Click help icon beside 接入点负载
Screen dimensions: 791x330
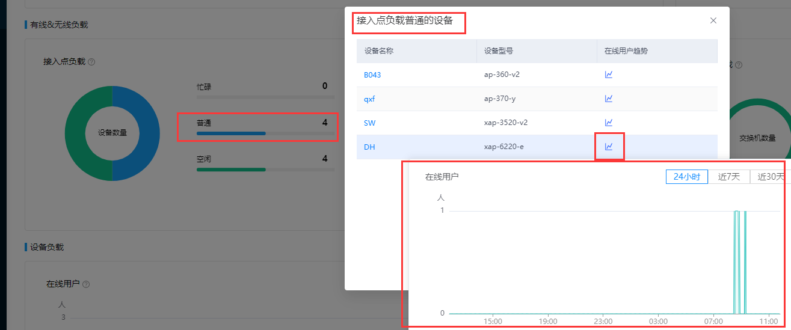click(92, 62)
